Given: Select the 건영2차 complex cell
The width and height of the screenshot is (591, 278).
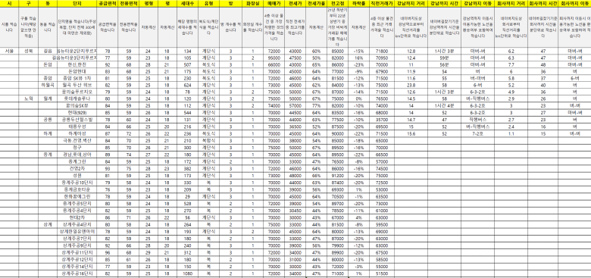Looking at the screenshot, I should 77,168.
